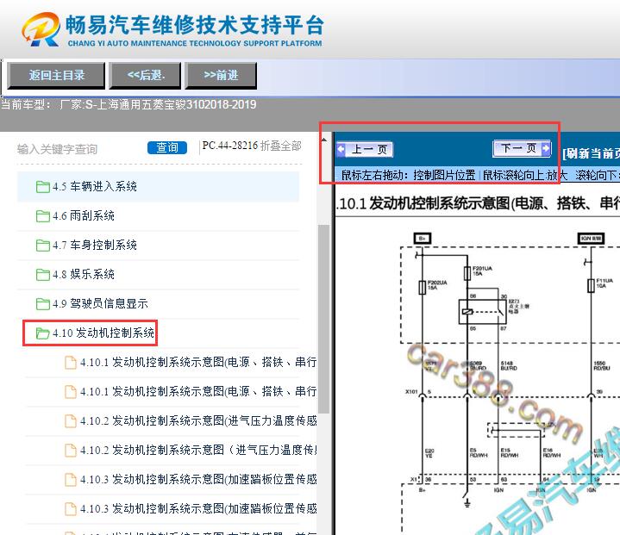The height and width of the screenshot is (535, 620).
Task: Click the document icon of the second 4.10.2 entry
Action: tap(71, 450)
